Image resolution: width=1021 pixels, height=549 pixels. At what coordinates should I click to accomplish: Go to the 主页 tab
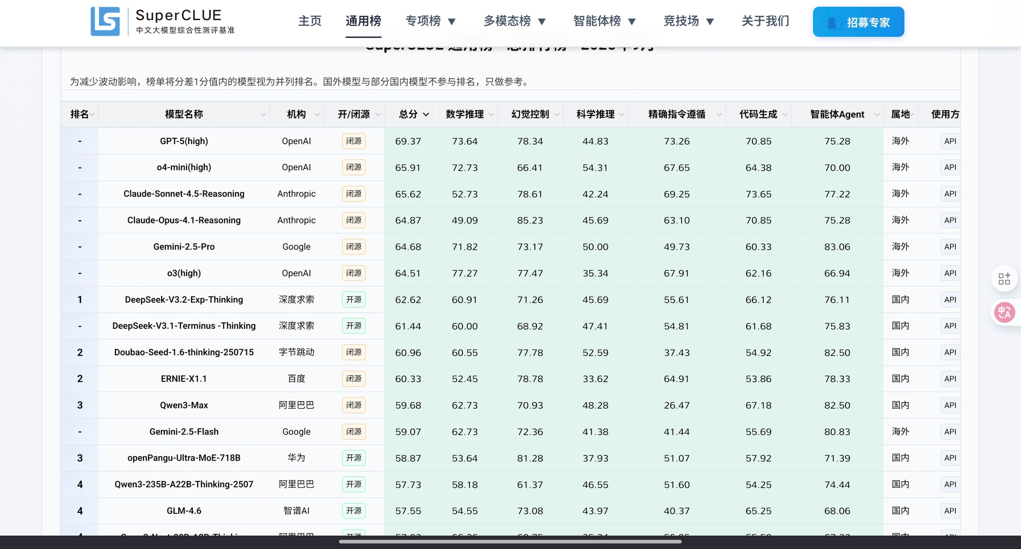(x=310, y=21)
